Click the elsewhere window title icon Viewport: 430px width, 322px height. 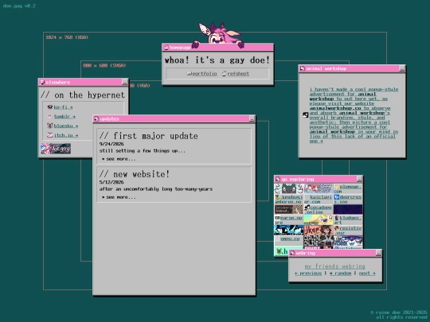[x=42, y=82]
